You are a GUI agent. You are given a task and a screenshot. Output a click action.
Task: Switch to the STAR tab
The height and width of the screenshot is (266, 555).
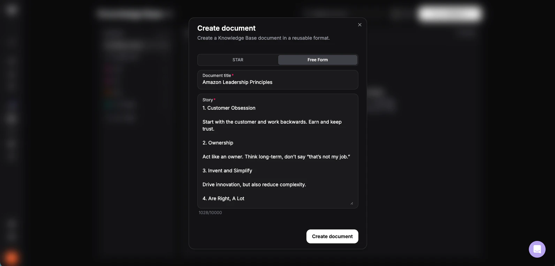pyautogui.click(x=238, y=60)
